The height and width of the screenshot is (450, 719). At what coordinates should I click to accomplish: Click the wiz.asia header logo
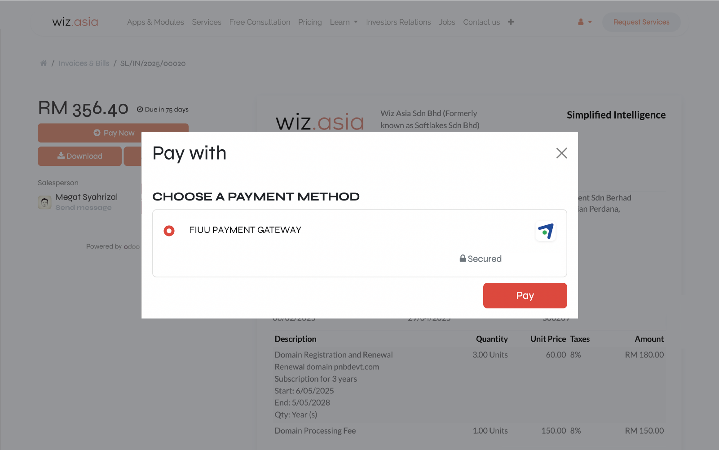(x=75, y=22)
